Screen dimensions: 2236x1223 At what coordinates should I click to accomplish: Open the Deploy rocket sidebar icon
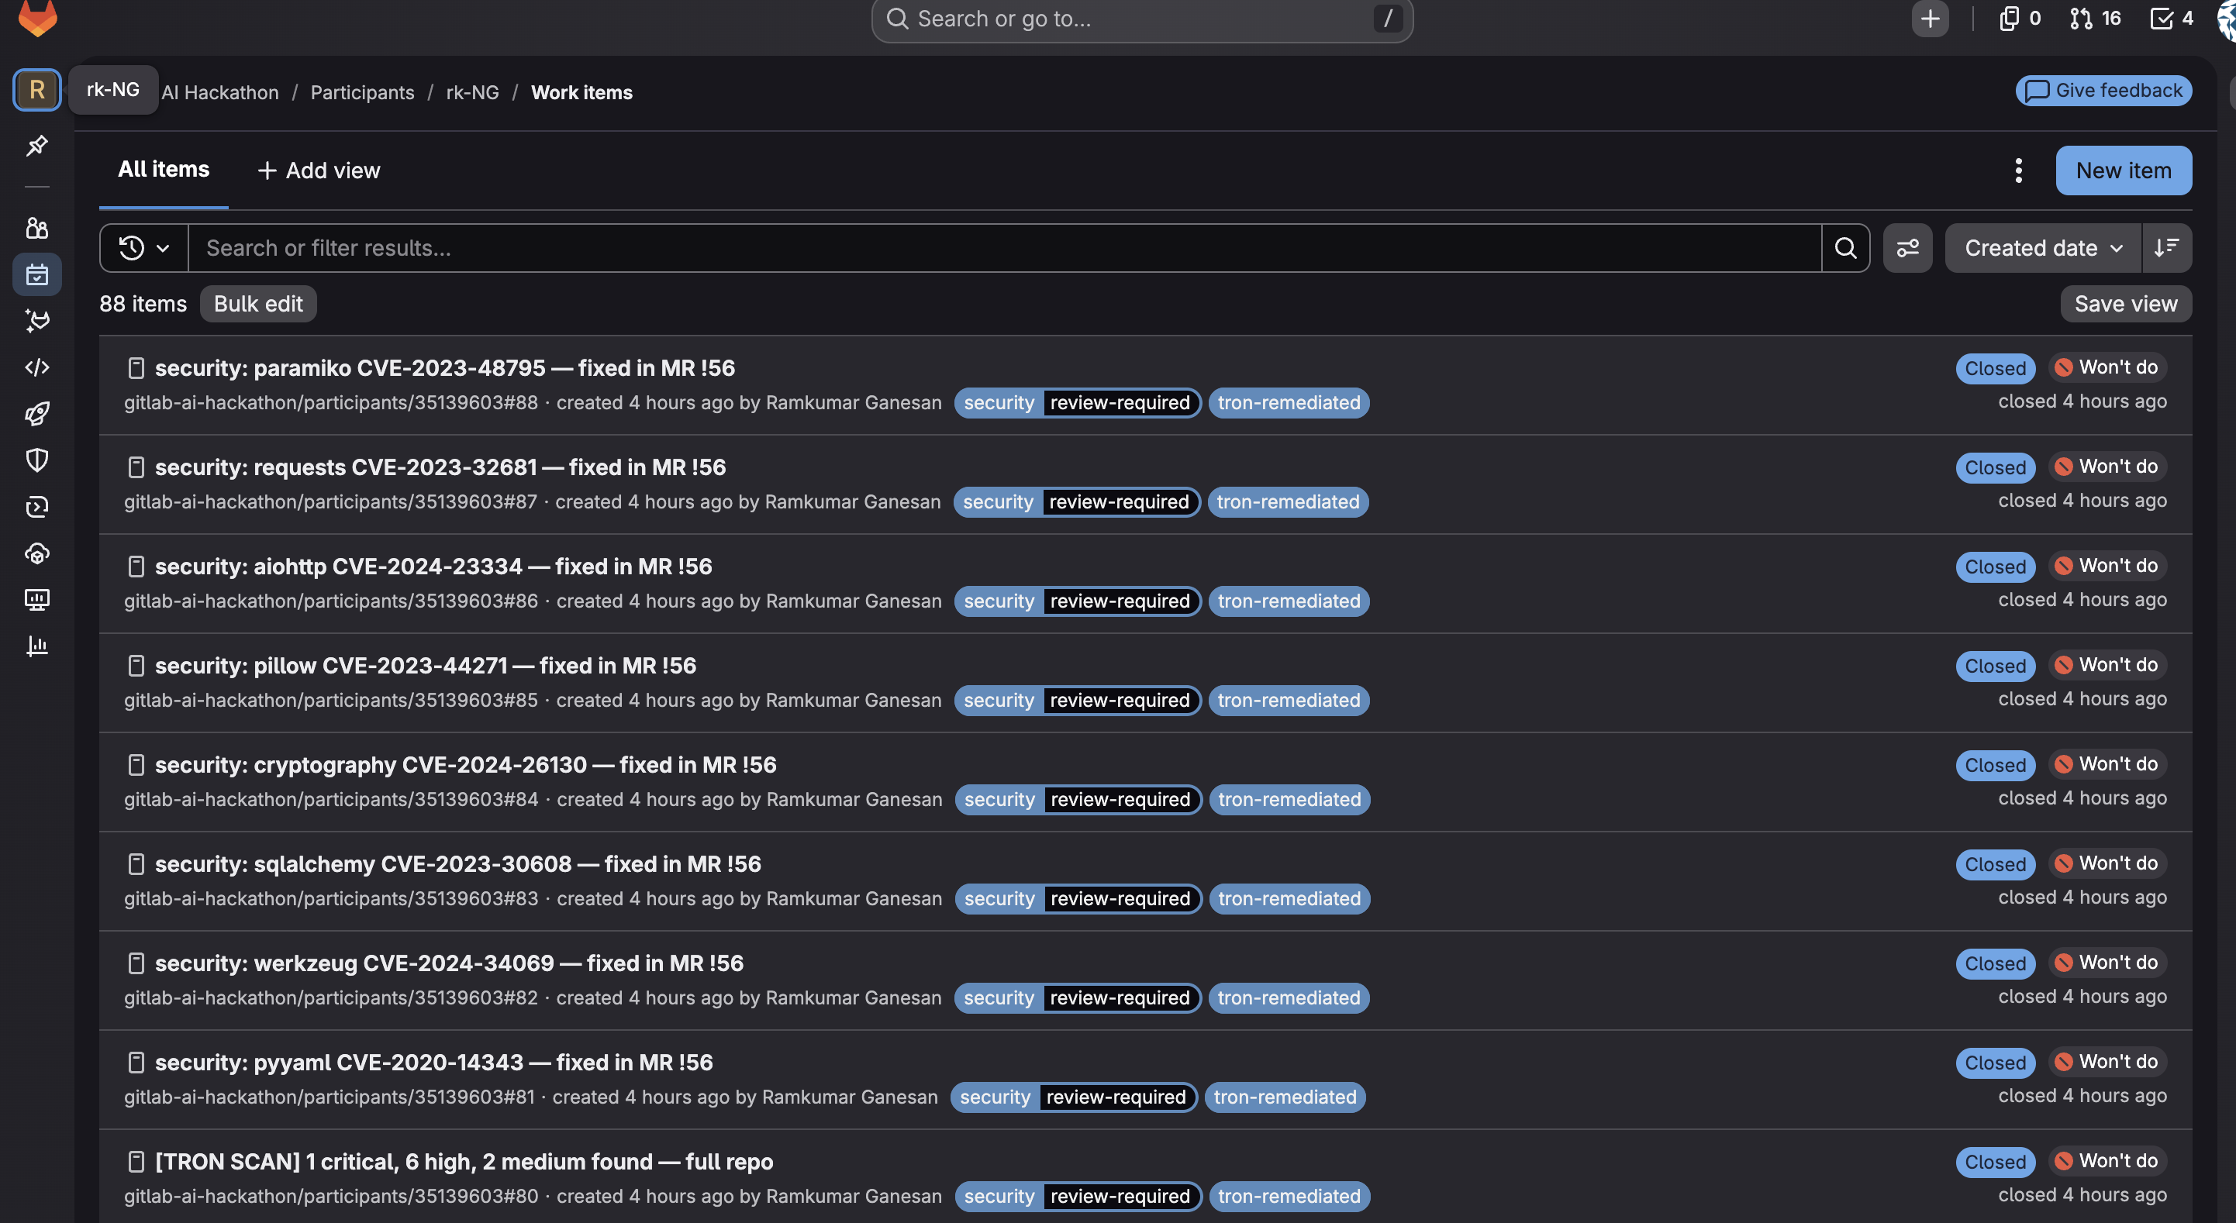click(36, 413)
